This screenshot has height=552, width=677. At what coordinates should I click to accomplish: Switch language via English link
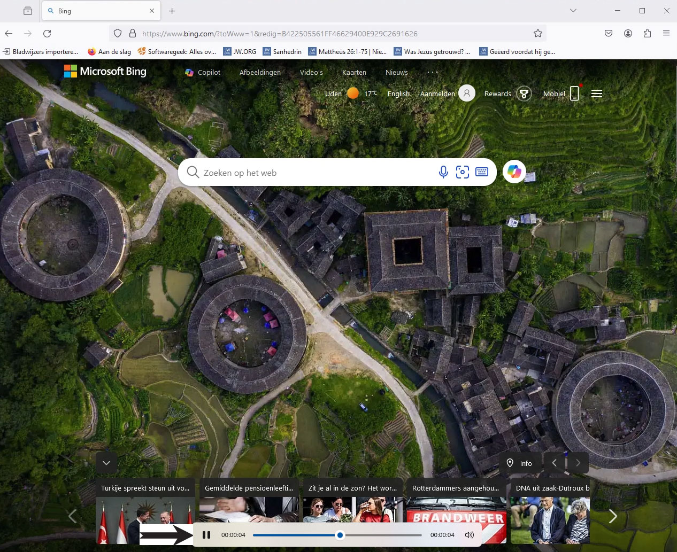[x=398, y=94]
